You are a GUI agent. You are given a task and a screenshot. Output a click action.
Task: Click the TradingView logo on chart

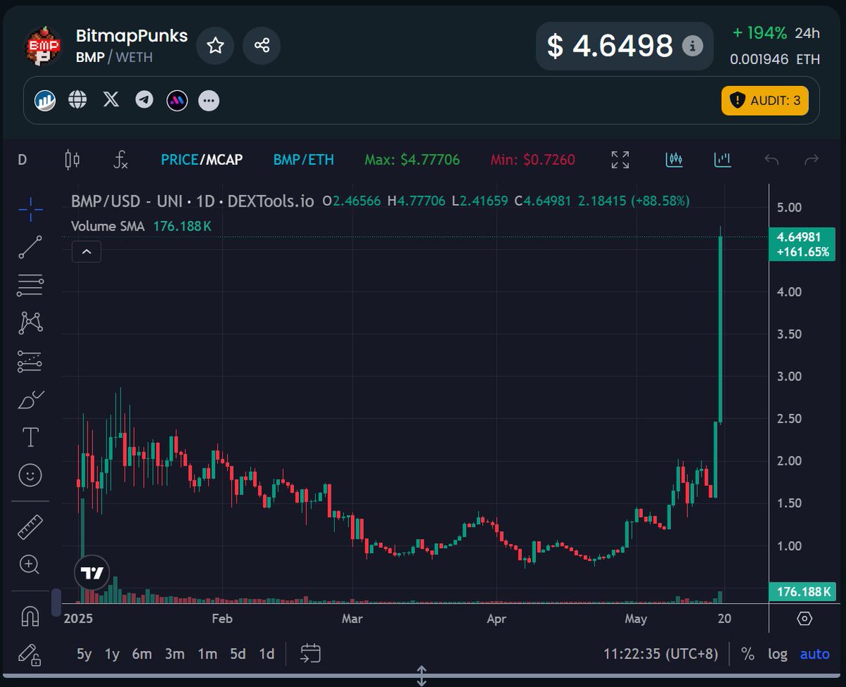92,573
